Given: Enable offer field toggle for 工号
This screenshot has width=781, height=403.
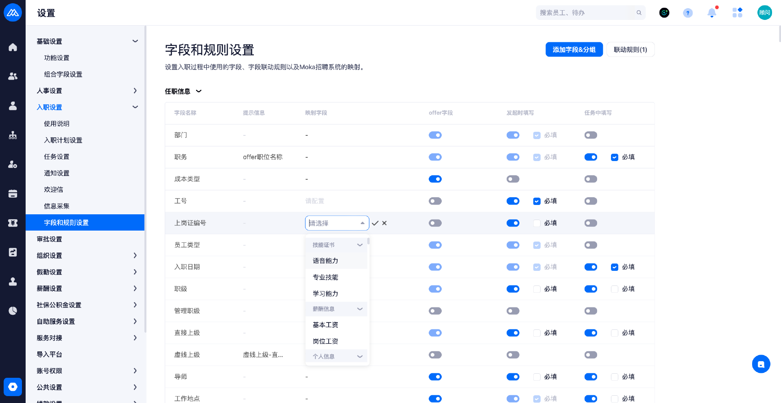Looking at the screenshot, I should tap(435, 201).
